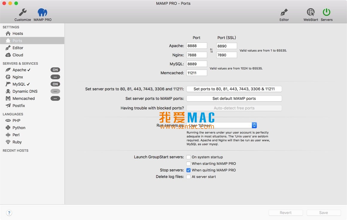
Task: Click the Apache port field 8888
Action: pos(197,46)
